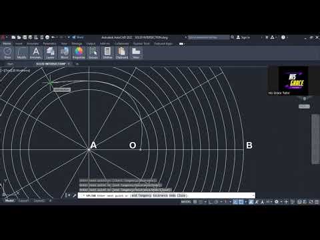Image resolution: width=320 pixels, height=240 pixels.
Task: Switch to the Insert ribbon tab
Action: pos(19,43)
